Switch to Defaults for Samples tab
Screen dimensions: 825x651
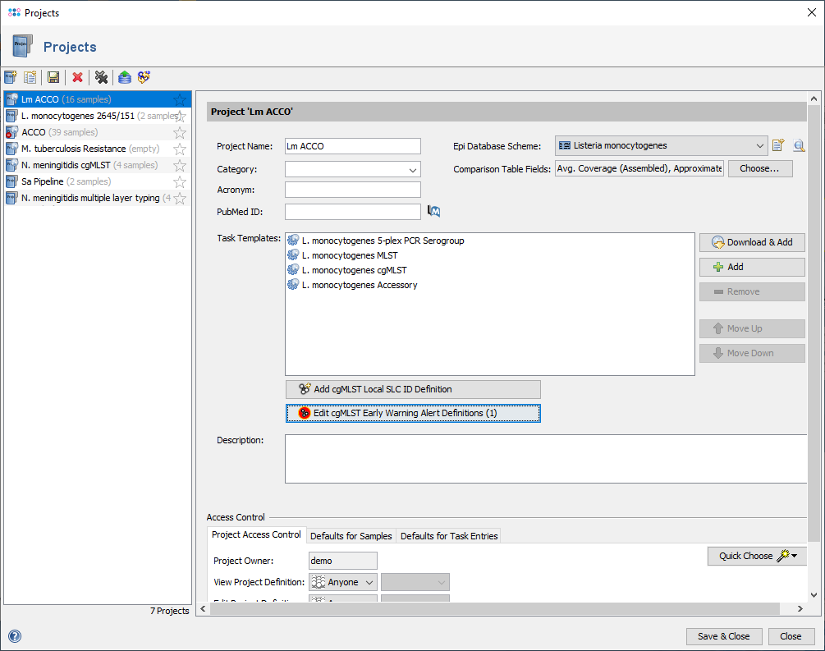351,536
